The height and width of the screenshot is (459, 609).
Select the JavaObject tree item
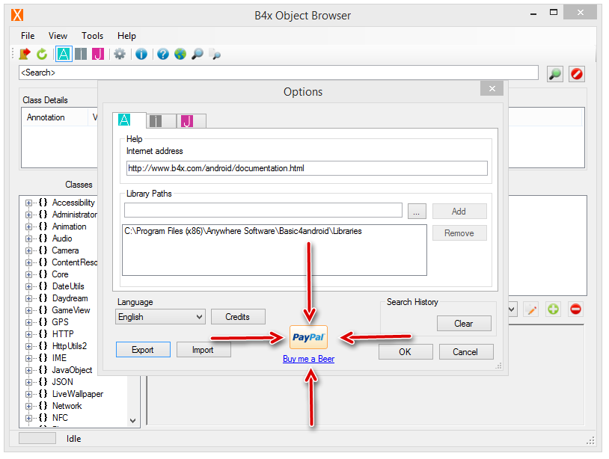click(x=73, y=370)
